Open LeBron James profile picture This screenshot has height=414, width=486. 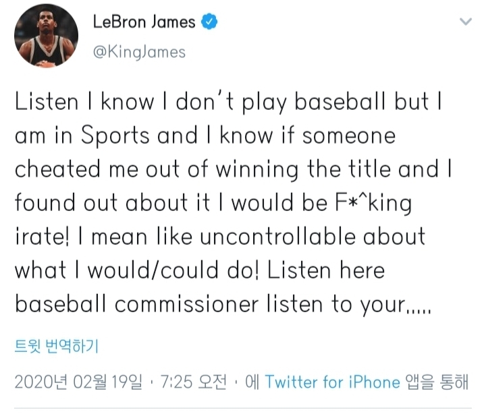46,36
